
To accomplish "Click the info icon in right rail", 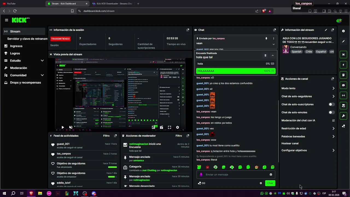I will coord(343,31).
